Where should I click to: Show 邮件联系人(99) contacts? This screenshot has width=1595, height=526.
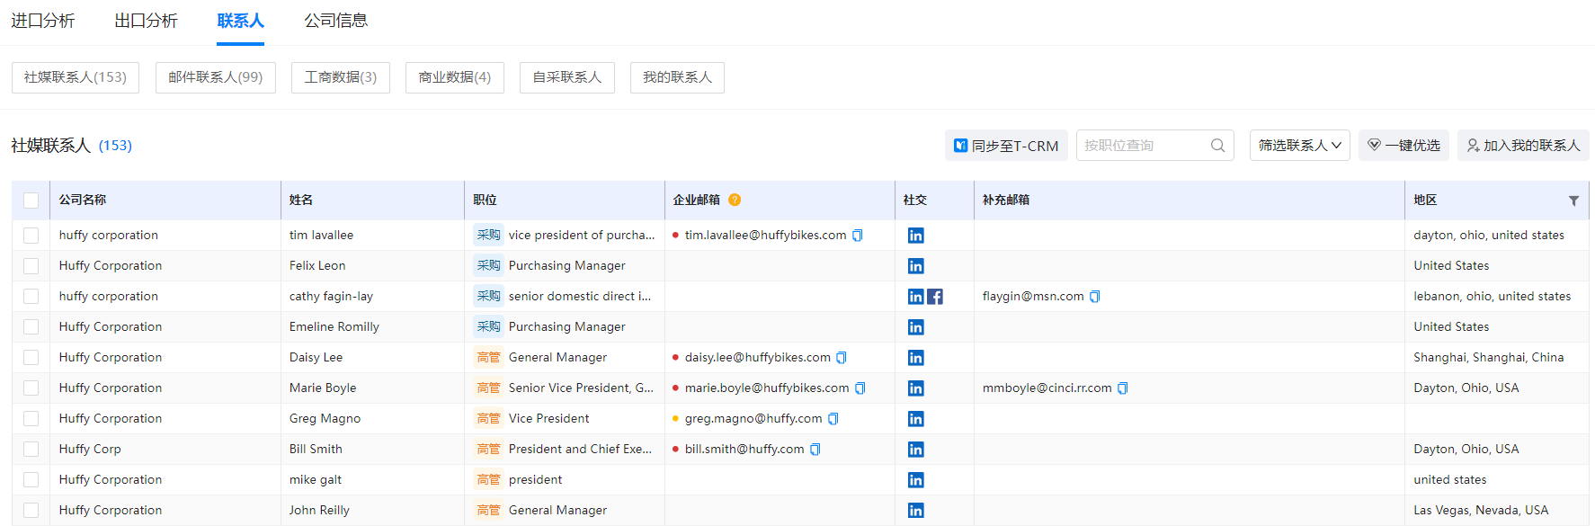point(215,77)
